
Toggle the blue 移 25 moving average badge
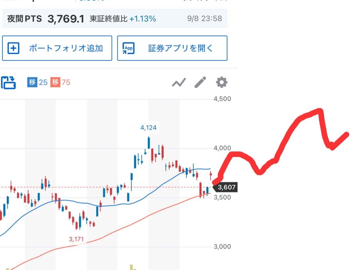[x=37, y=82]
